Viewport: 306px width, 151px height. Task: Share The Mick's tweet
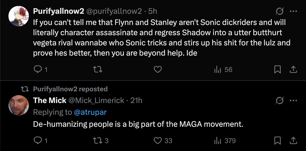coord(293,141)
